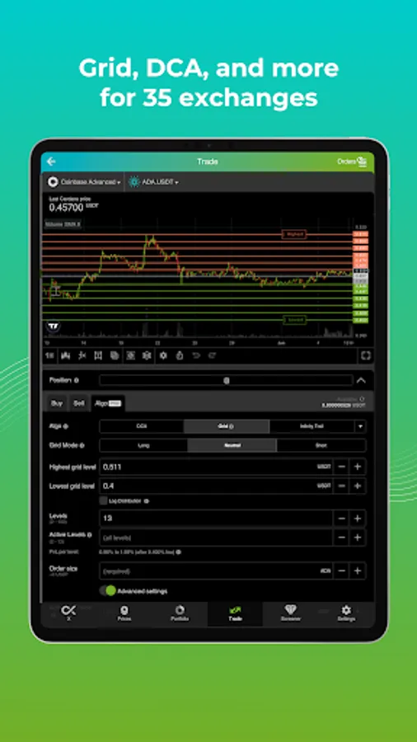Viewport: 417px width, 742px height.
Task: Click the 0.45700 last price text
Action: (x=66, y=207)
